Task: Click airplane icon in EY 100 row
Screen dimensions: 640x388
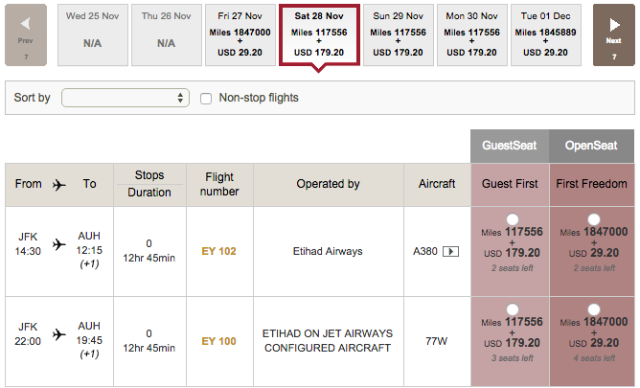Action: click(59, 334)
